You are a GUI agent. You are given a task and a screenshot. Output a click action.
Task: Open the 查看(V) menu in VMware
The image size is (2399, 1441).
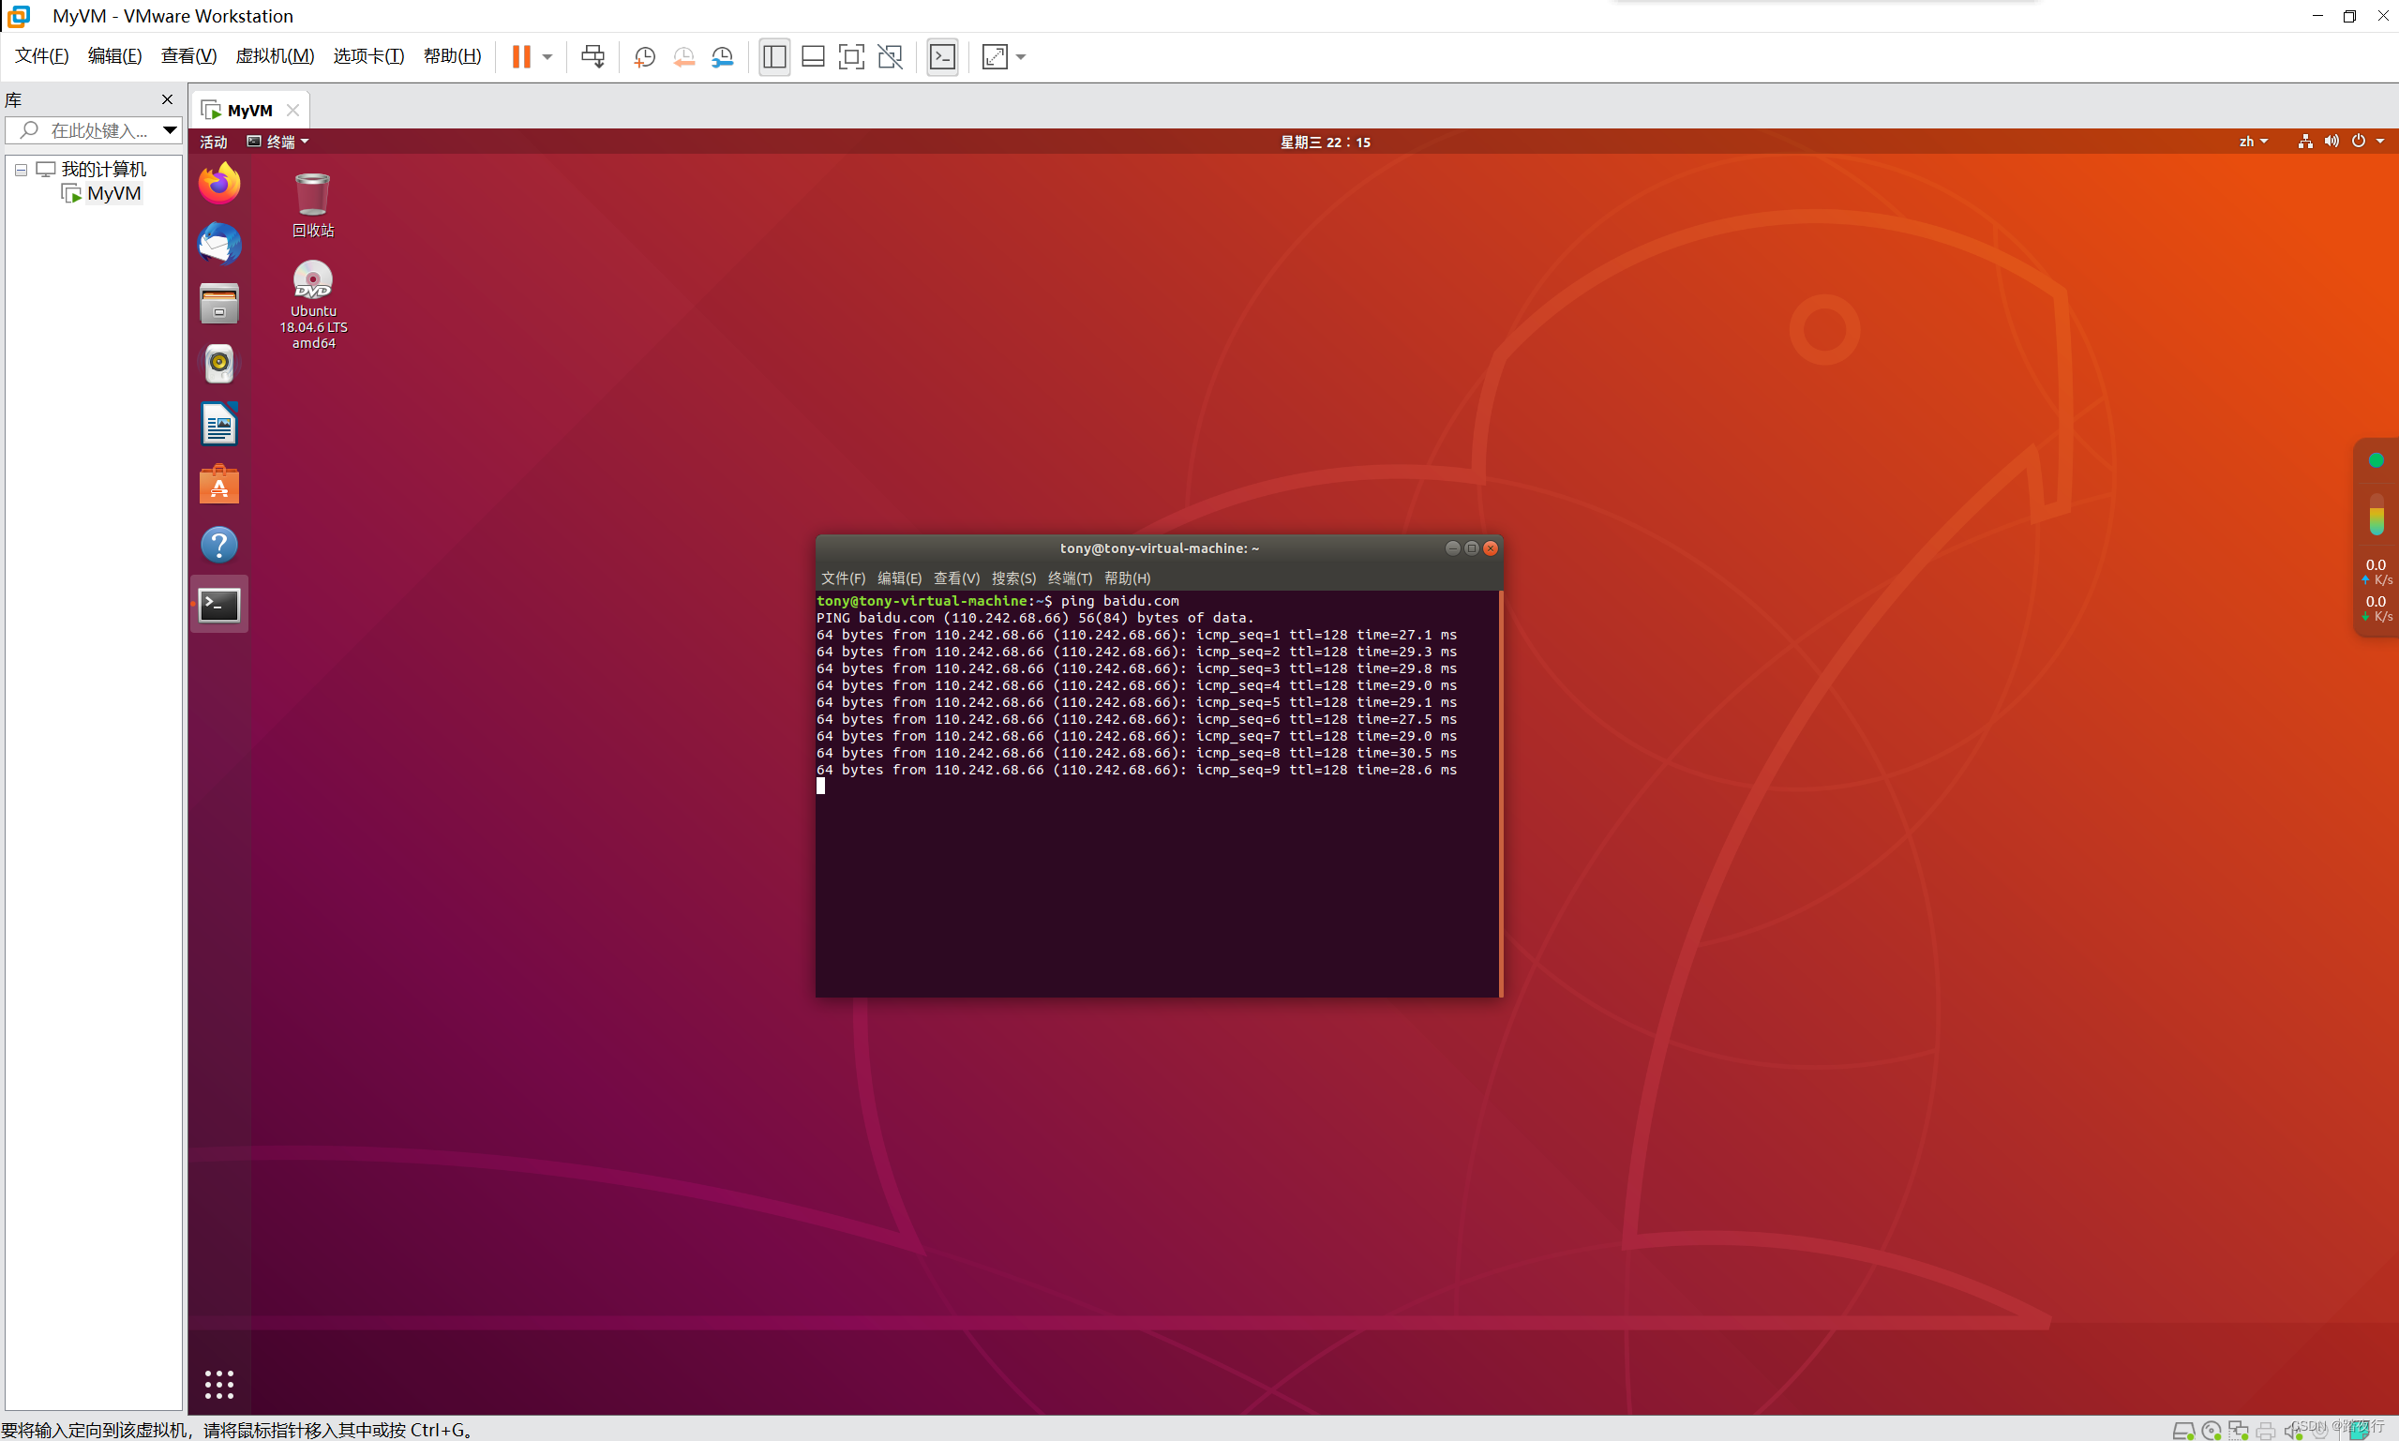pos(188,55)
